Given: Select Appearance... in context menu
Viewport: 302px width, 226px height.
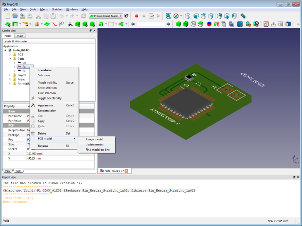Looking at the screenshot, I should [x=54, y=105].
